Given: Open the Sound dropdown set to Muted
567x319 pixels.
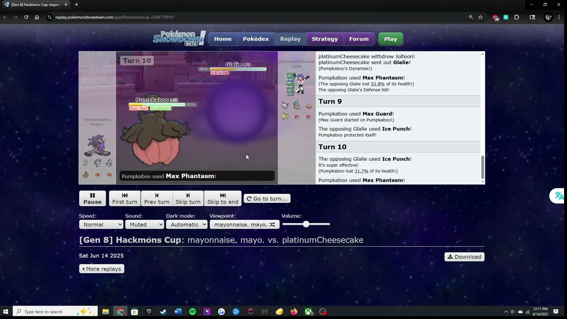Looking at the screenshot, I should click(x=144, y=225).
